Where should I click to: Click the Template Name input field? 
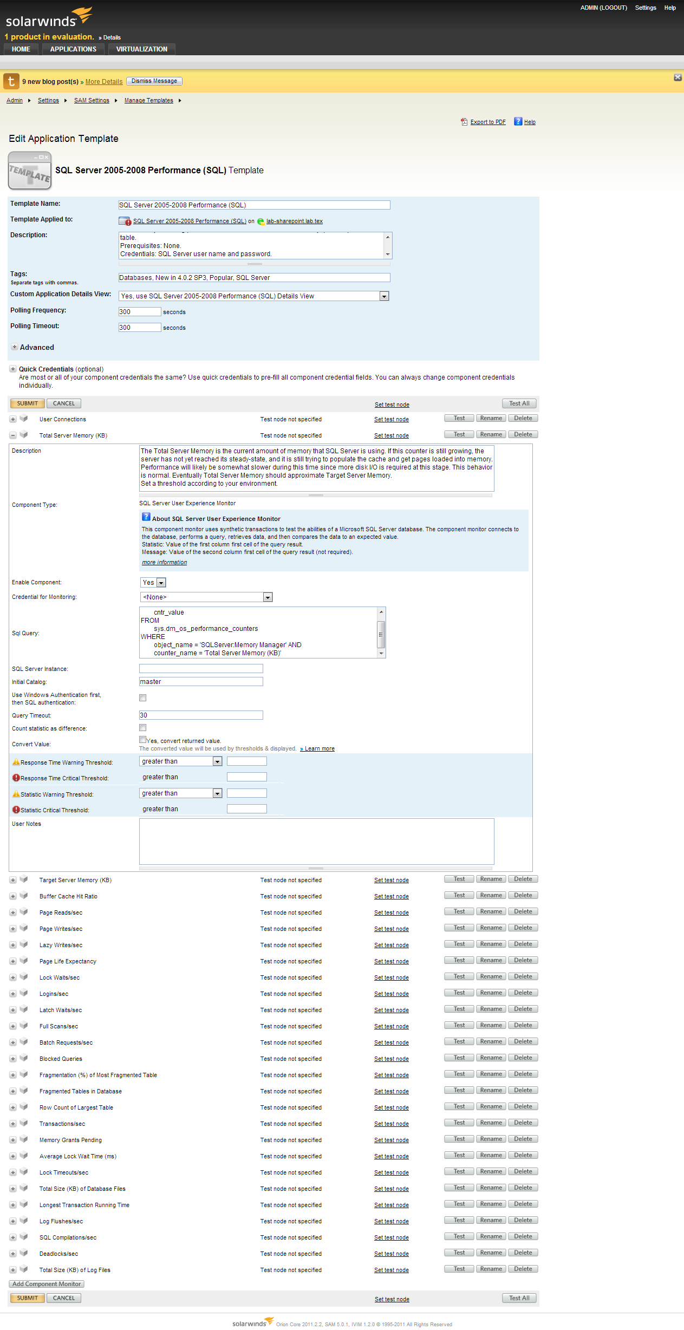click(254, 205)
